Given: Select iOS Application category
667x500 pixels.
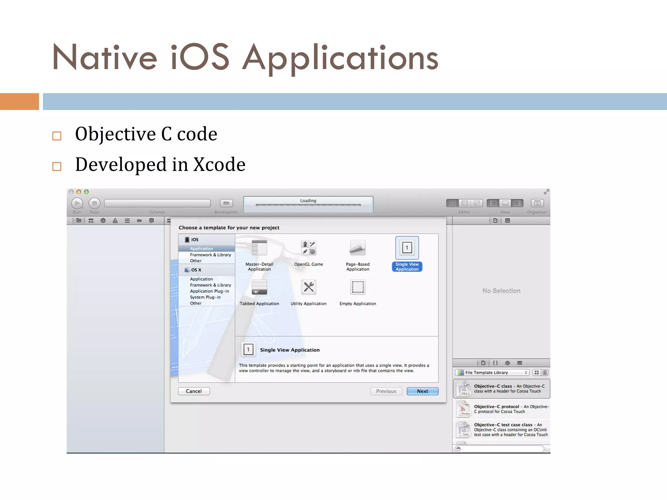Looking at the screenshot, I should (206, 249).
